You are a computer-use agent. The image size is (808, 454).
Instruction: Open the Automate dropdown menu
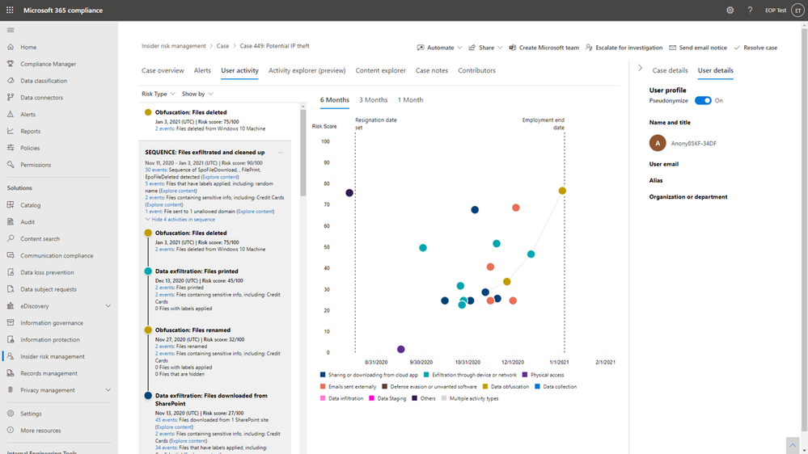click(439, 48)
